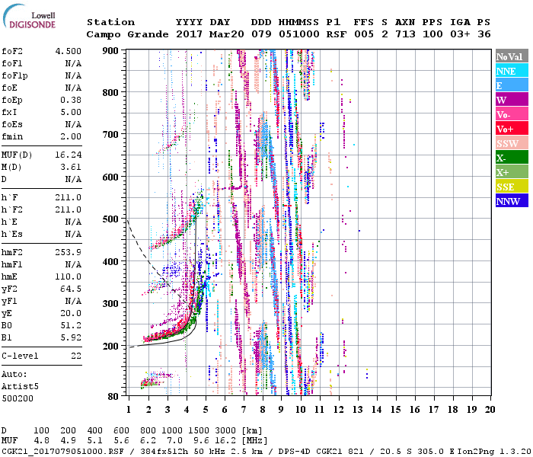Click the 20 MHz frequency axis label
This screenshot has width=533, height=457.
tap(490, 410)
